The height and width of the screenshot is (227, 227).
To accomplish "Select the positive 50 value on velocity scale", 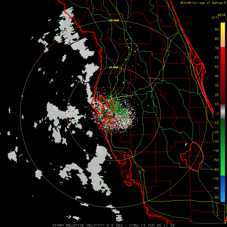I will tap(217, 67).
